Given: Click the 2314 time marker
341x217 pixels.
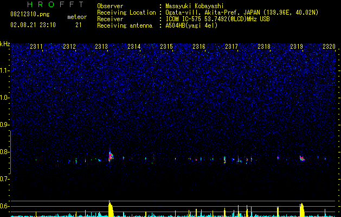Looking at the screenshot, I should (x=134, y=47).
